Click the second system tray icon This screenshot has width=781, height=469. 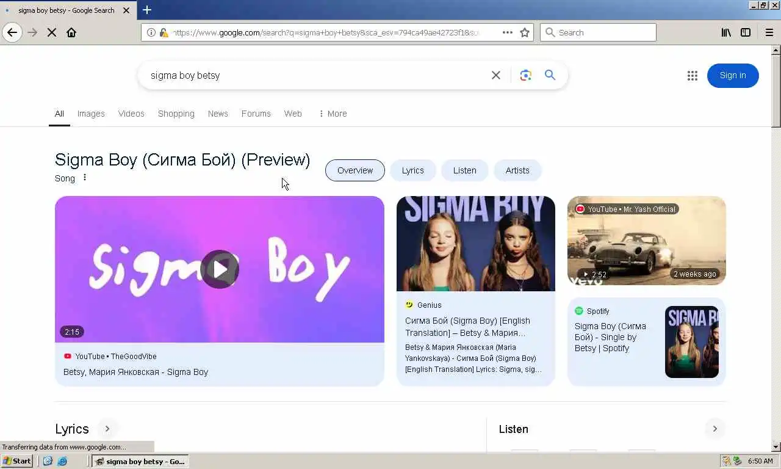click(737, 461)
